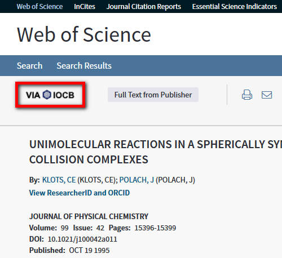The height and width of the screenshot is (258, 282).
Task: Click the article title Unimolecular Reactions
Action: pyautogui.click(x=156, y=152)
